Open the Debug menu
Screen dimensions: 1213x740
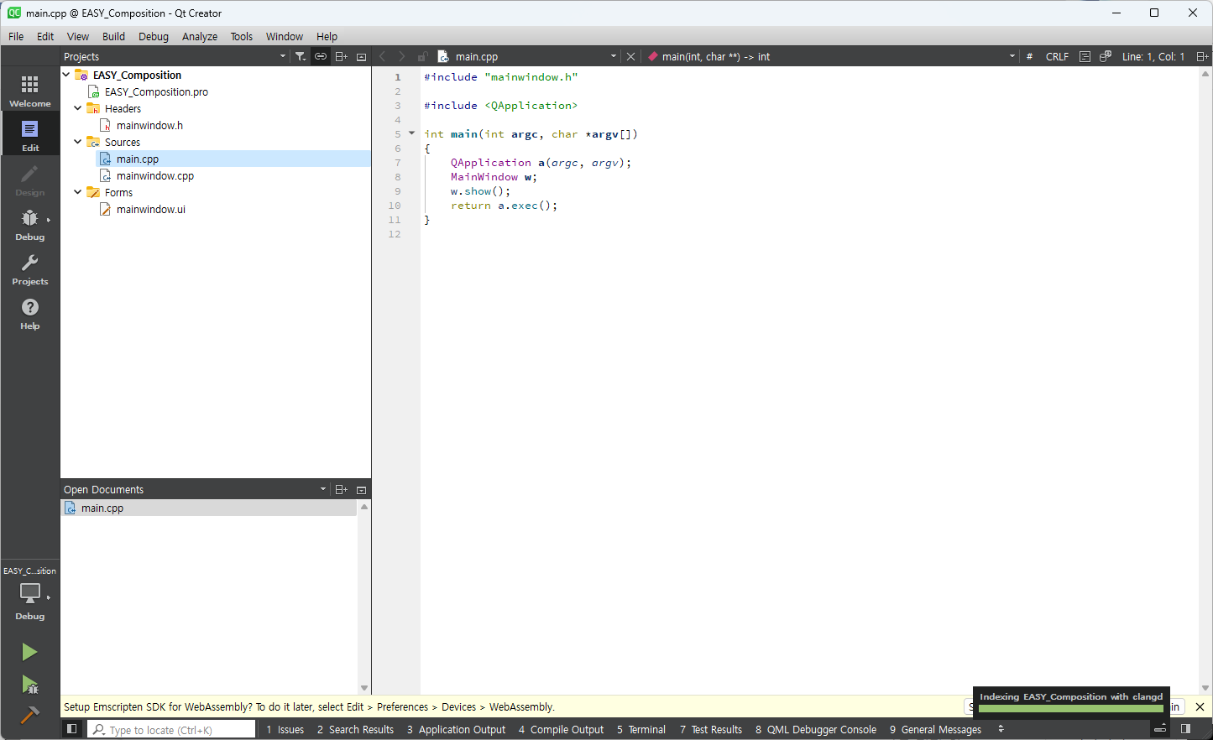(154, 36)
